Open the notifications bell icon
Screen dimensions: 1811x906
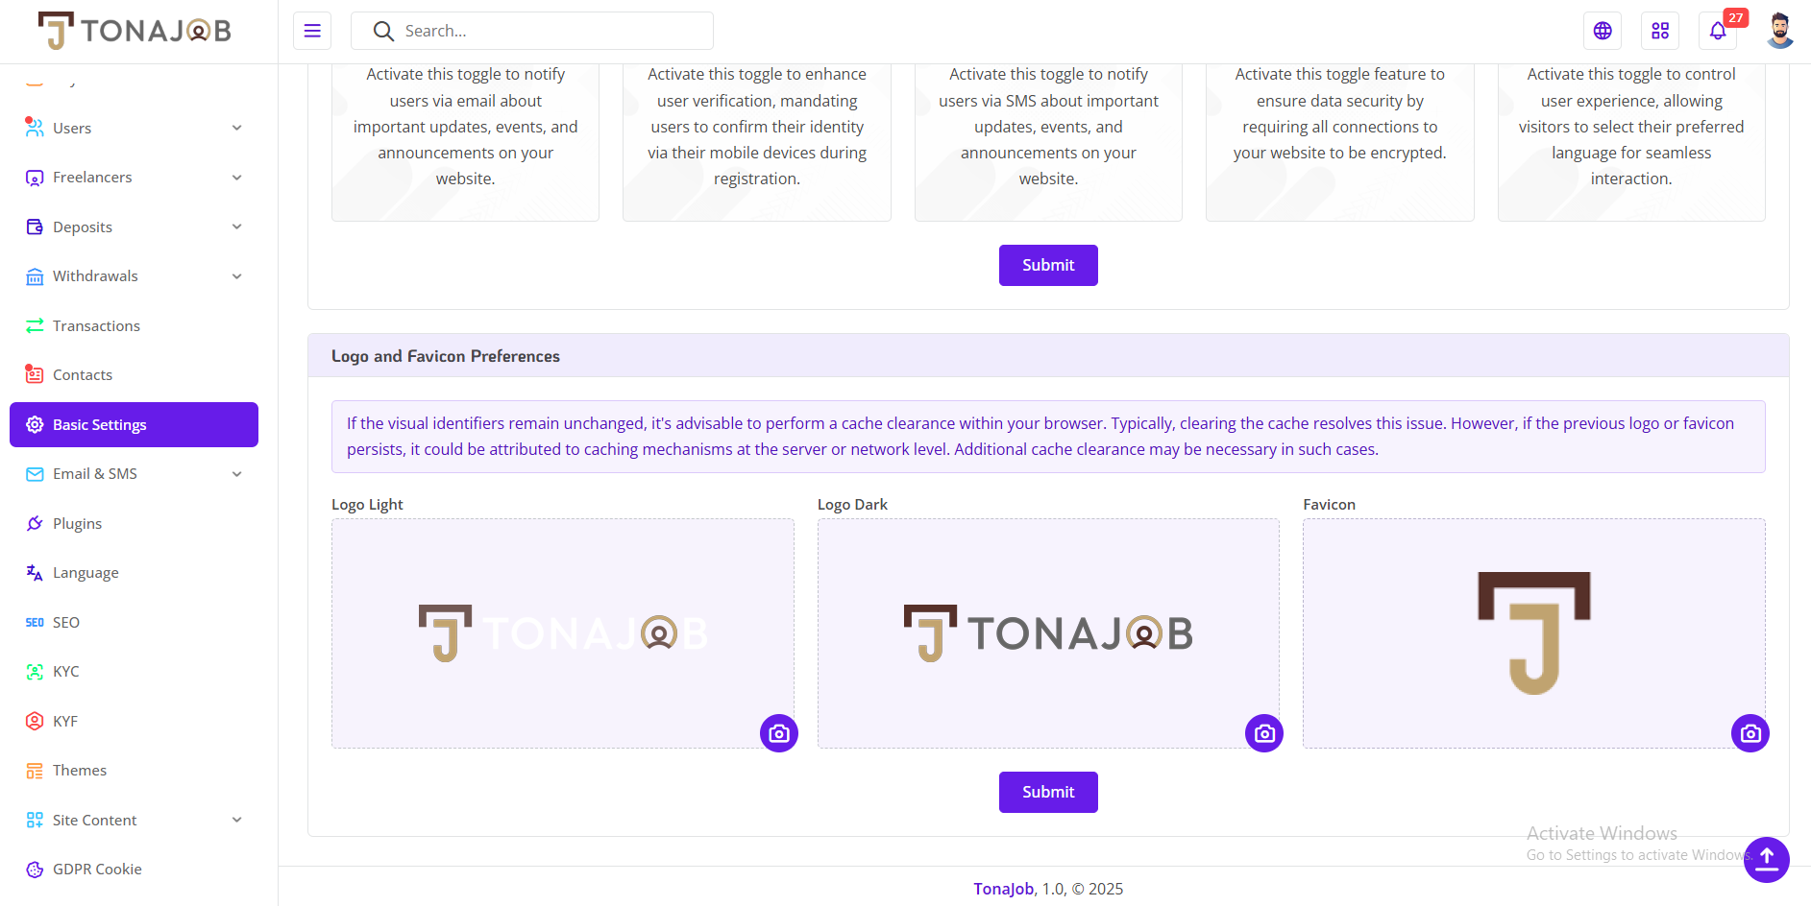[1718, 31]
